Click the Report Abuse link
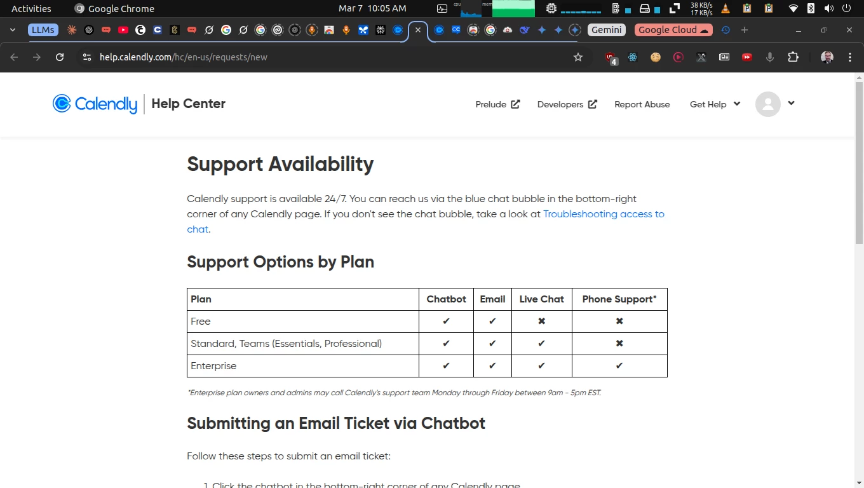Viewport: 864px width, 488px height. point(642,104)
